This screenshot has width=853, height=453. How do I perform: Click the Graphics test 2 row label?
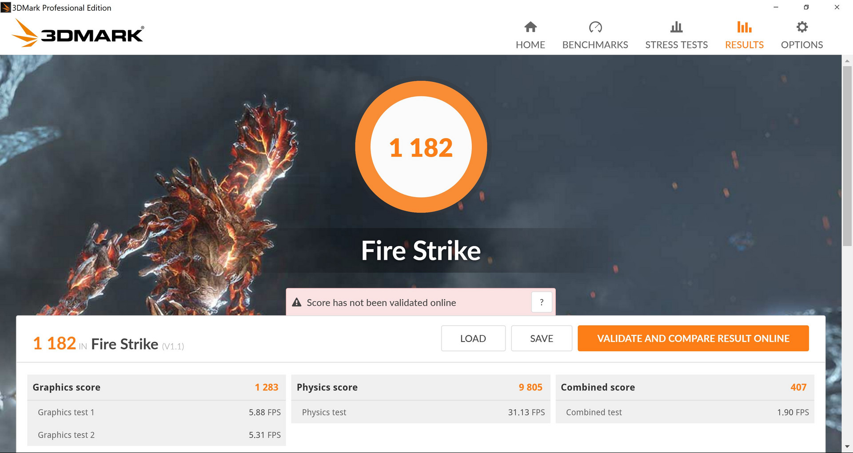[x=66, y=435]
